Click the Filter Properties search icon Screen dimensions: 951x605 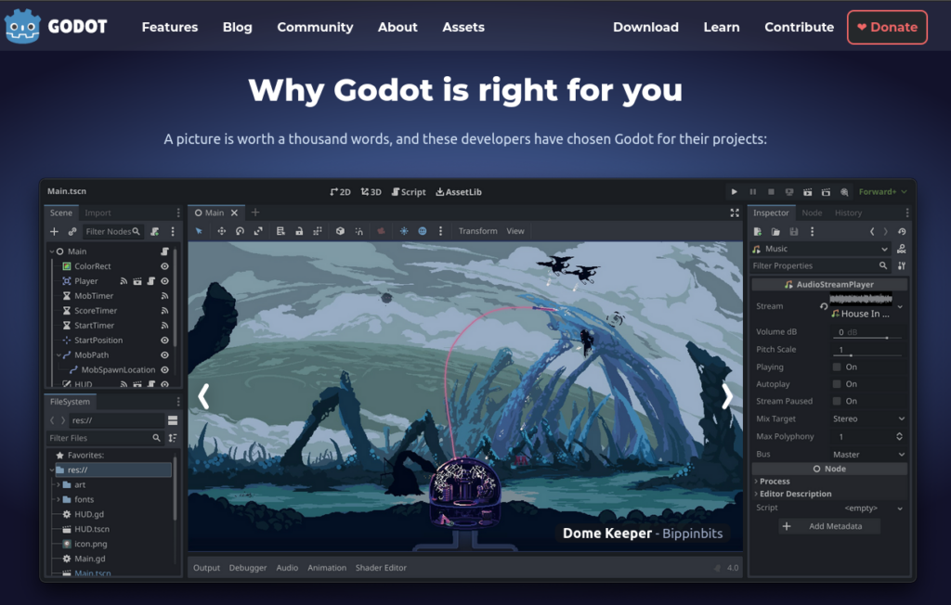click(x=883, y=265)
